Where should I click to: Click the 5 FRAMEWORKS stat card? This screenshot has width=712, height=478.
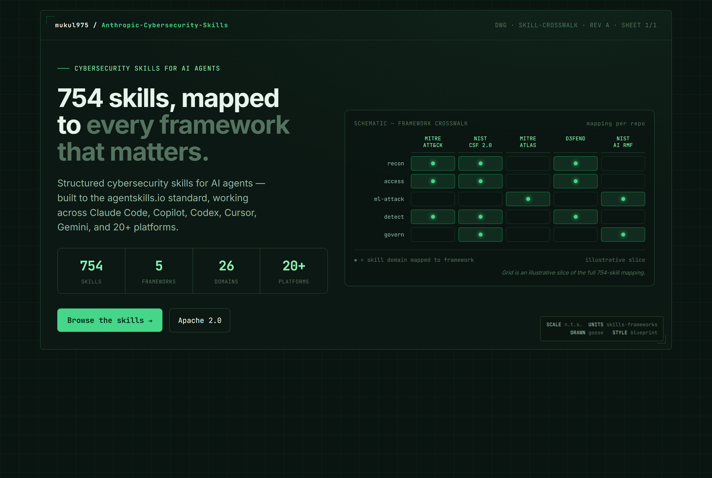click(159, 271)
